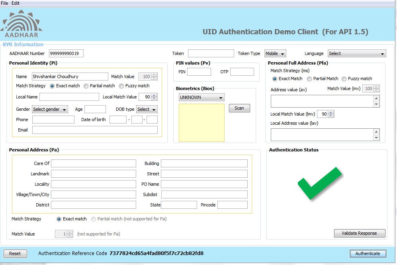Click the Scan biometrics button
397x265 pixels.
coord(239,108)
